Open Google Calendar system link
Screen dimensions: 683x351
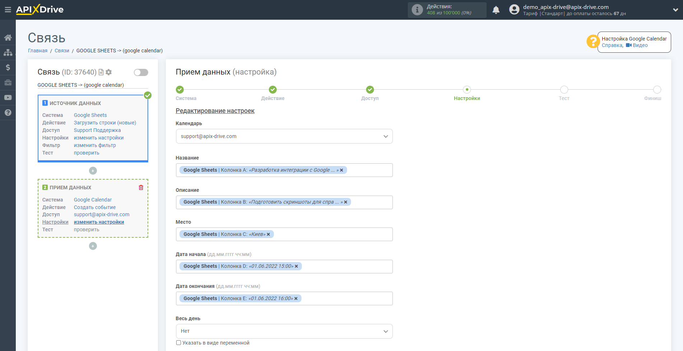[93, 200]
